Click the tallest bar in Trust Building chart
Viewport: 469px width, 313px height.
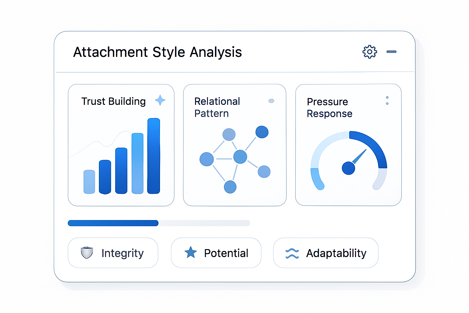[x=154, y=156]
